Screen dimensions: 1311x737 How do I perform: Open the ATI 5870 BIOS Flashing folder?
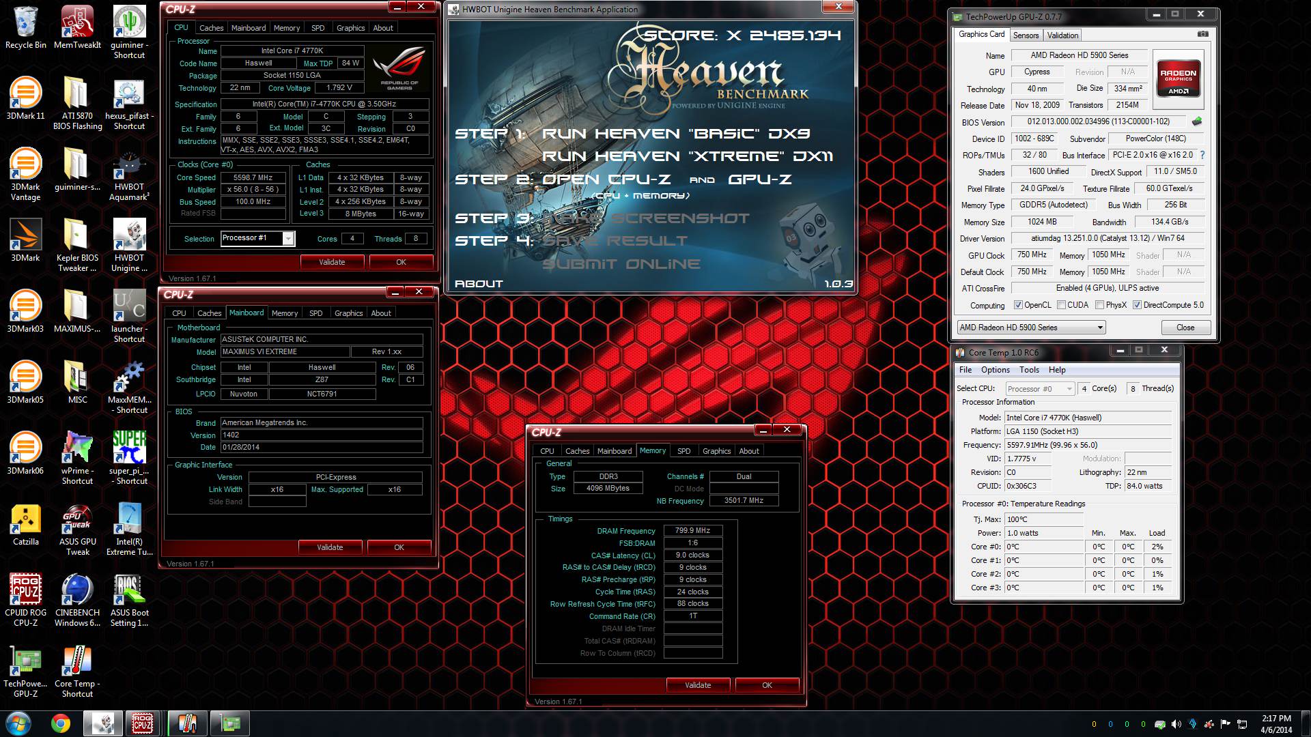77,103
